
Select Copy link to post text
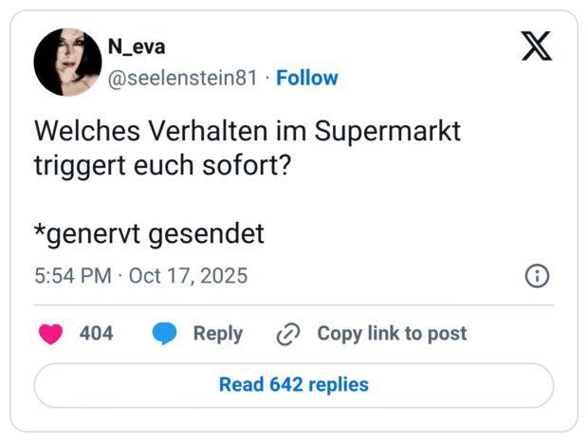point(392,334)
